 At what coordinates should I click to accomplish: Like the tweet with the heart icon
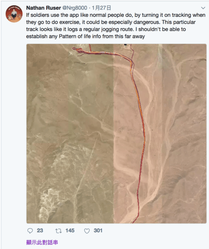87,231
